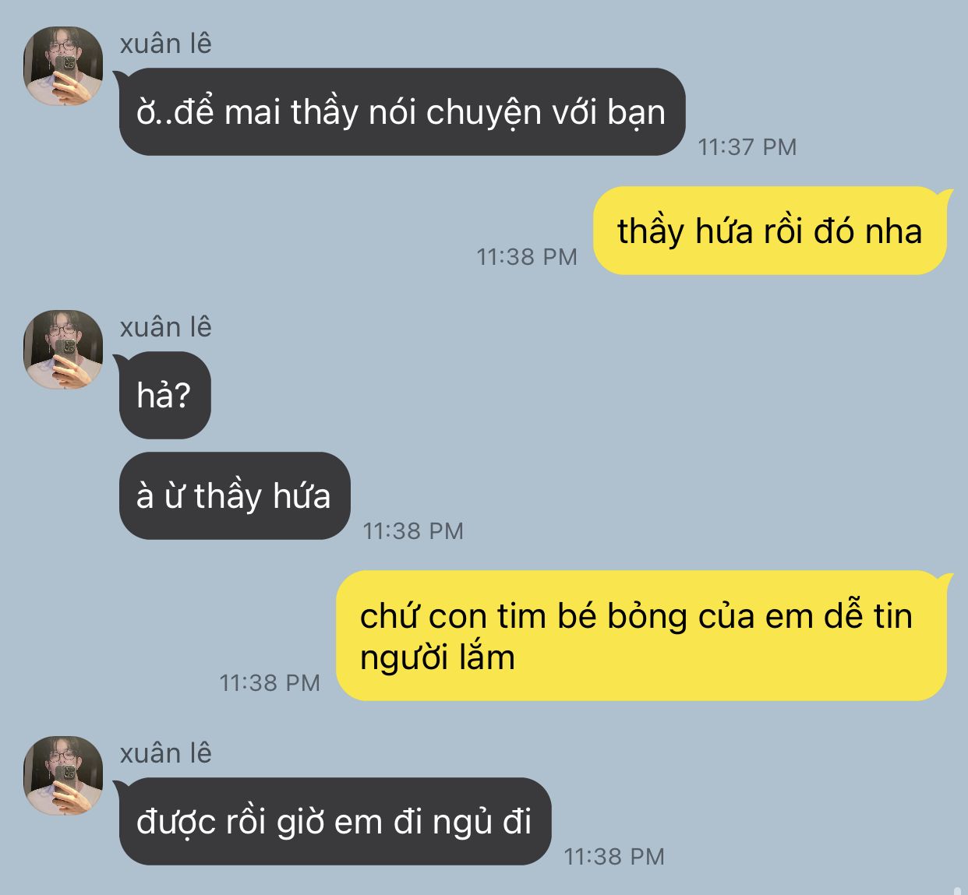Click the xuân lê name above 'ờ..để mai thầy nói'
This screenshot has height=895, width=968.
click(x=165, y=44)
